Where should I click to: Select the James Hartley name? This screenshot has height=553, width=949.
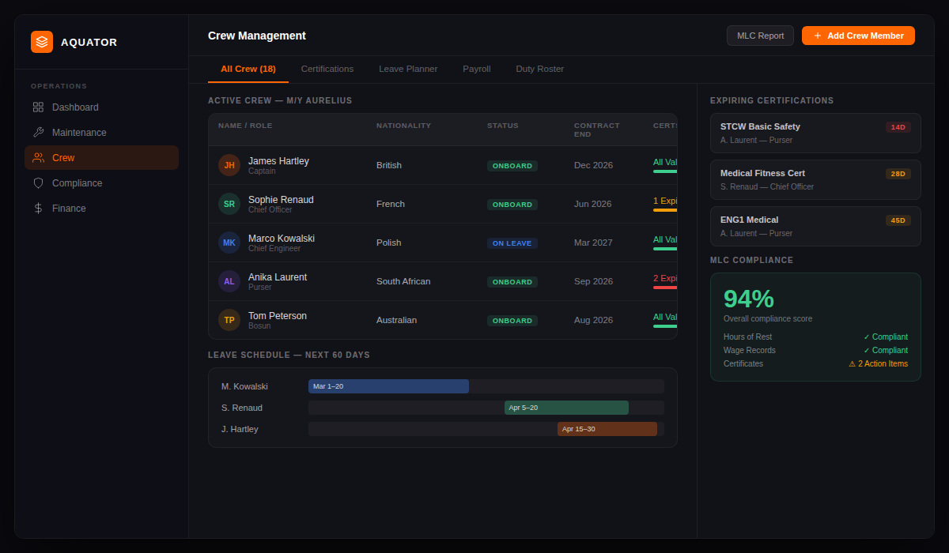coord(278,161)
